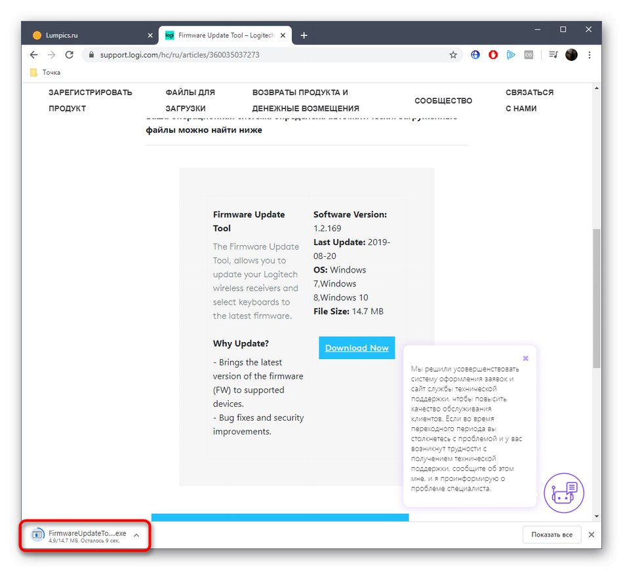Click the File Size: 14.7 MB text
Viewport: 623px width, 570px height.
tap(348, 312)
